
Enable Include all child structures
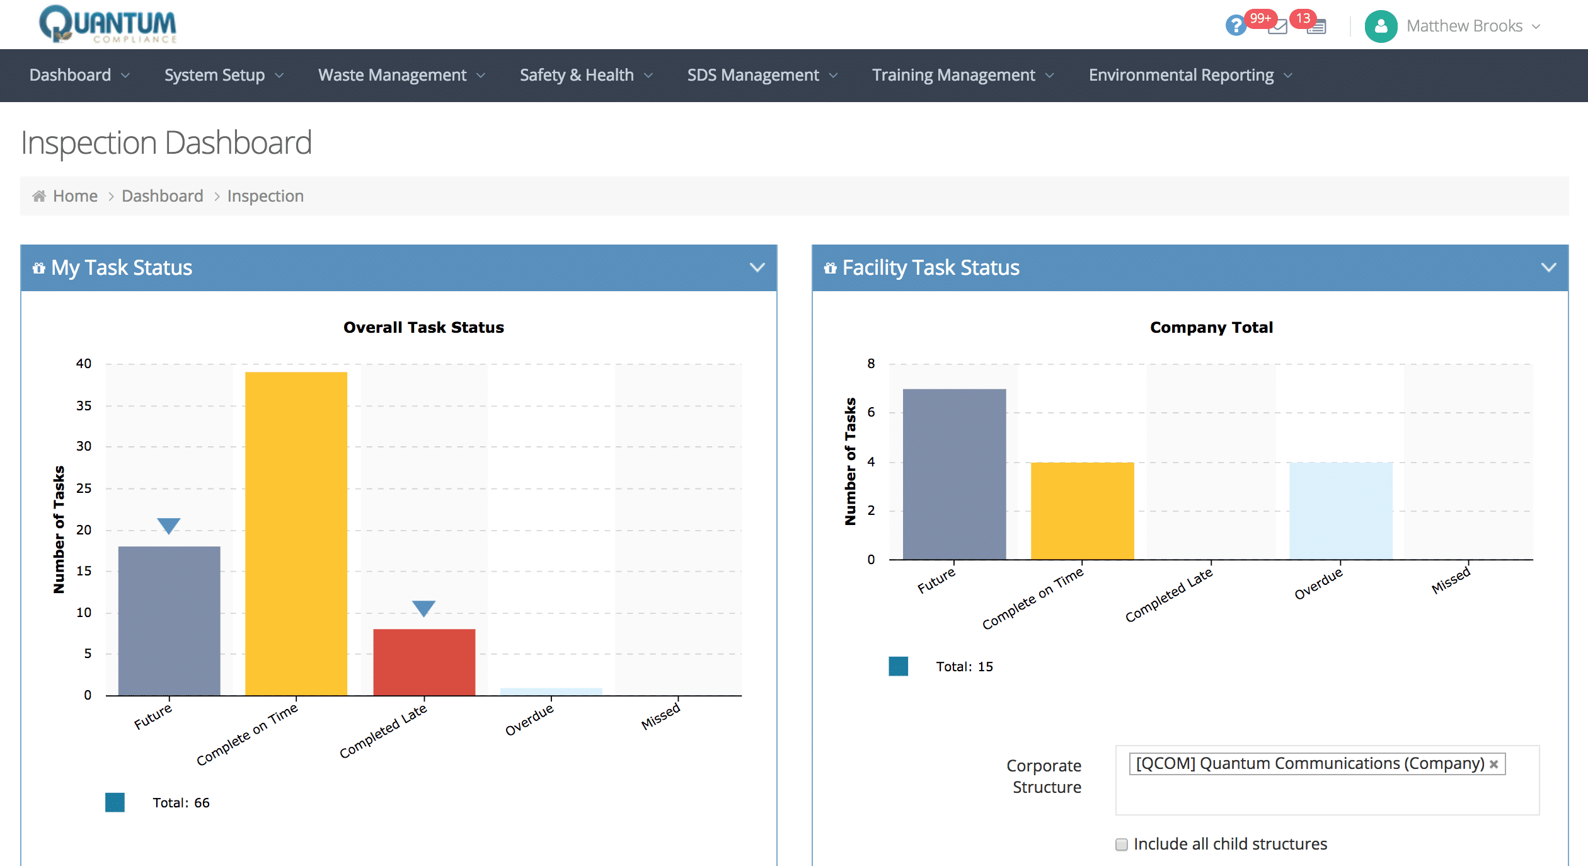click(1121, 843)
